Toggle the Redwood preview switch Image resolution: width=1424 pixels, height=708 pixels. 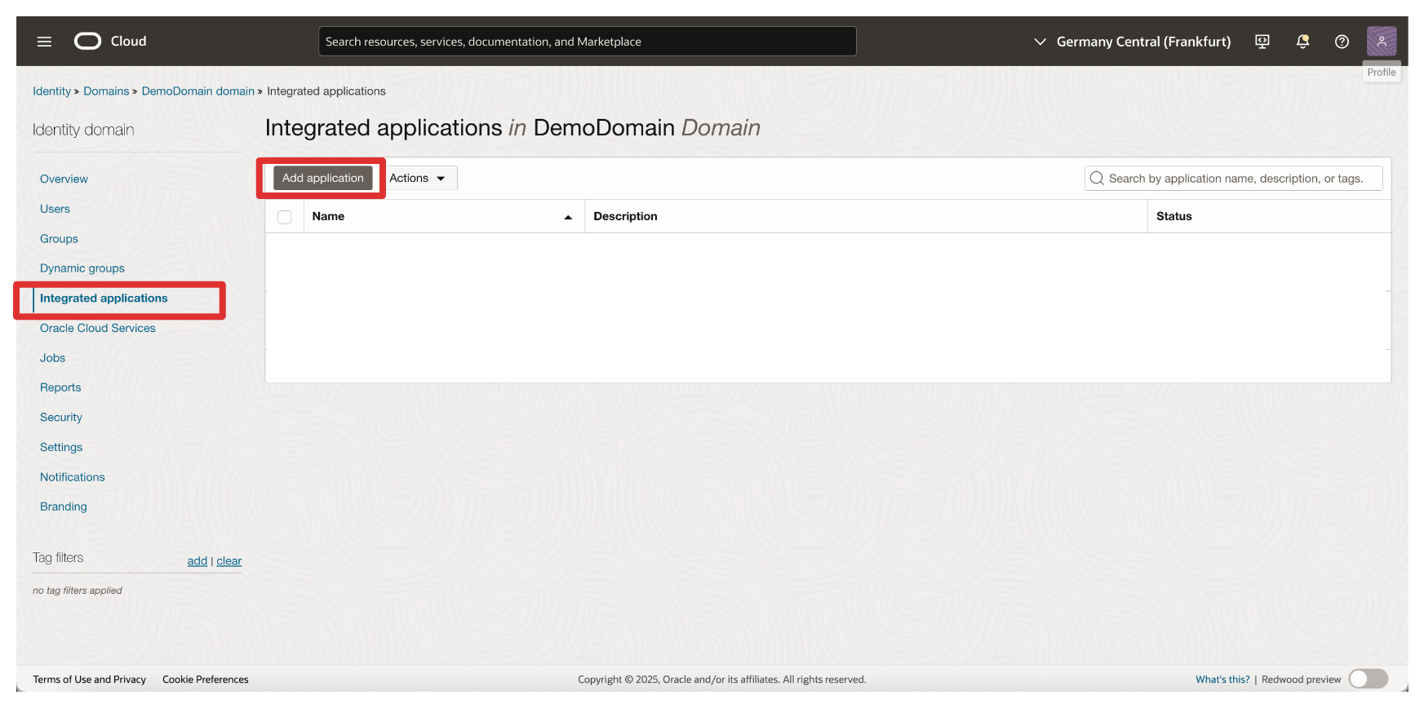tap(1368, 679)
